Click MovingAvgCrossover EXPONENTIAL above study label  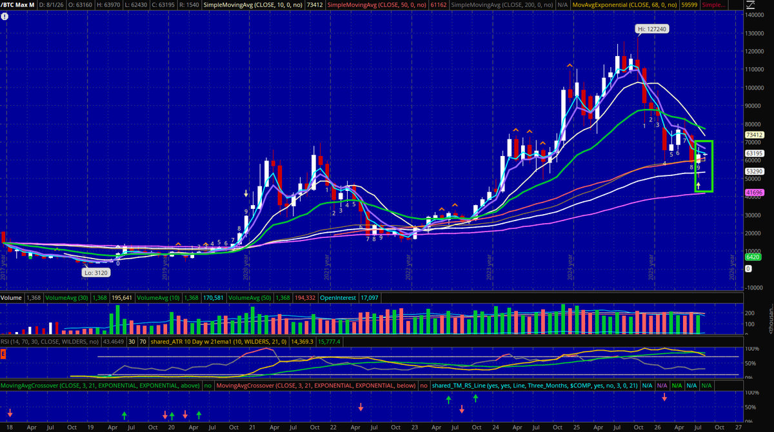coord(100,386)
